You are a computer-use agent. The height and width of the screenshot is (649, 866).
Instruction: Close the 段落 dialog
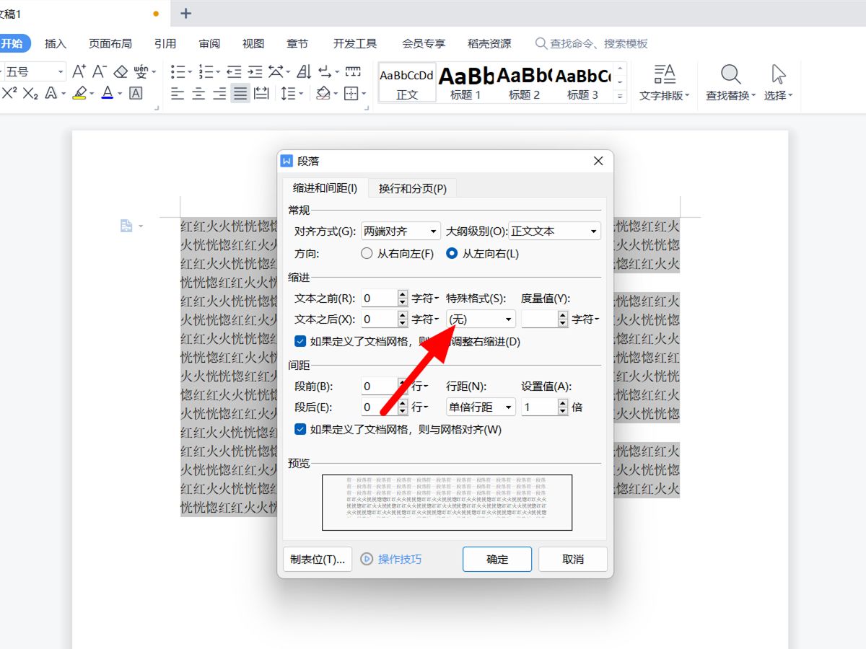pos(598,161)
